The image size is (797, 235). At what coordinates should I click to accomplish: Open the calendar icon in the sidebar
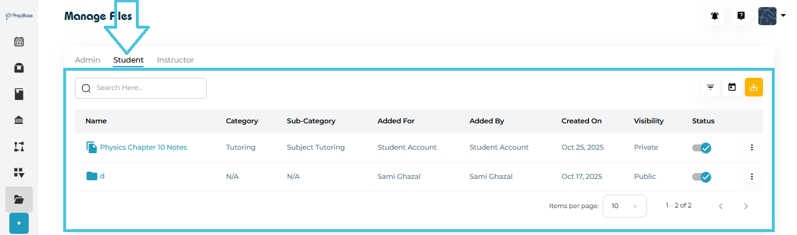click(x=19, y=42)
